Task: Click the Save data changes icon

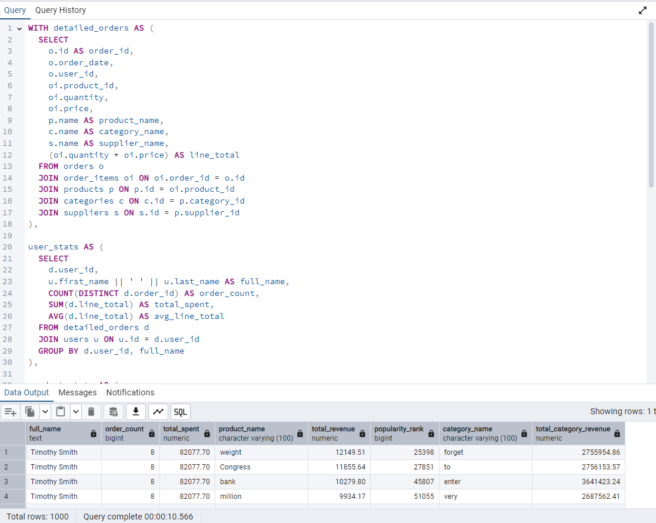Action: point(114,412)
